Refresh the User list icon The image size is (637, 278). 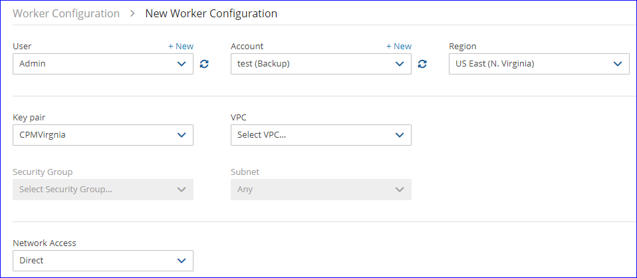204,64
